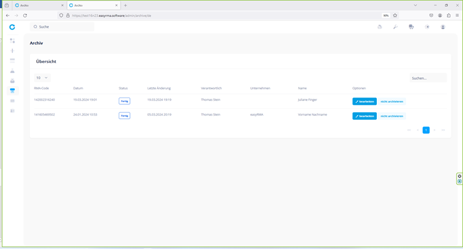463x249 pixels.
Task: Click the browser back arrow
Action: 7,16
